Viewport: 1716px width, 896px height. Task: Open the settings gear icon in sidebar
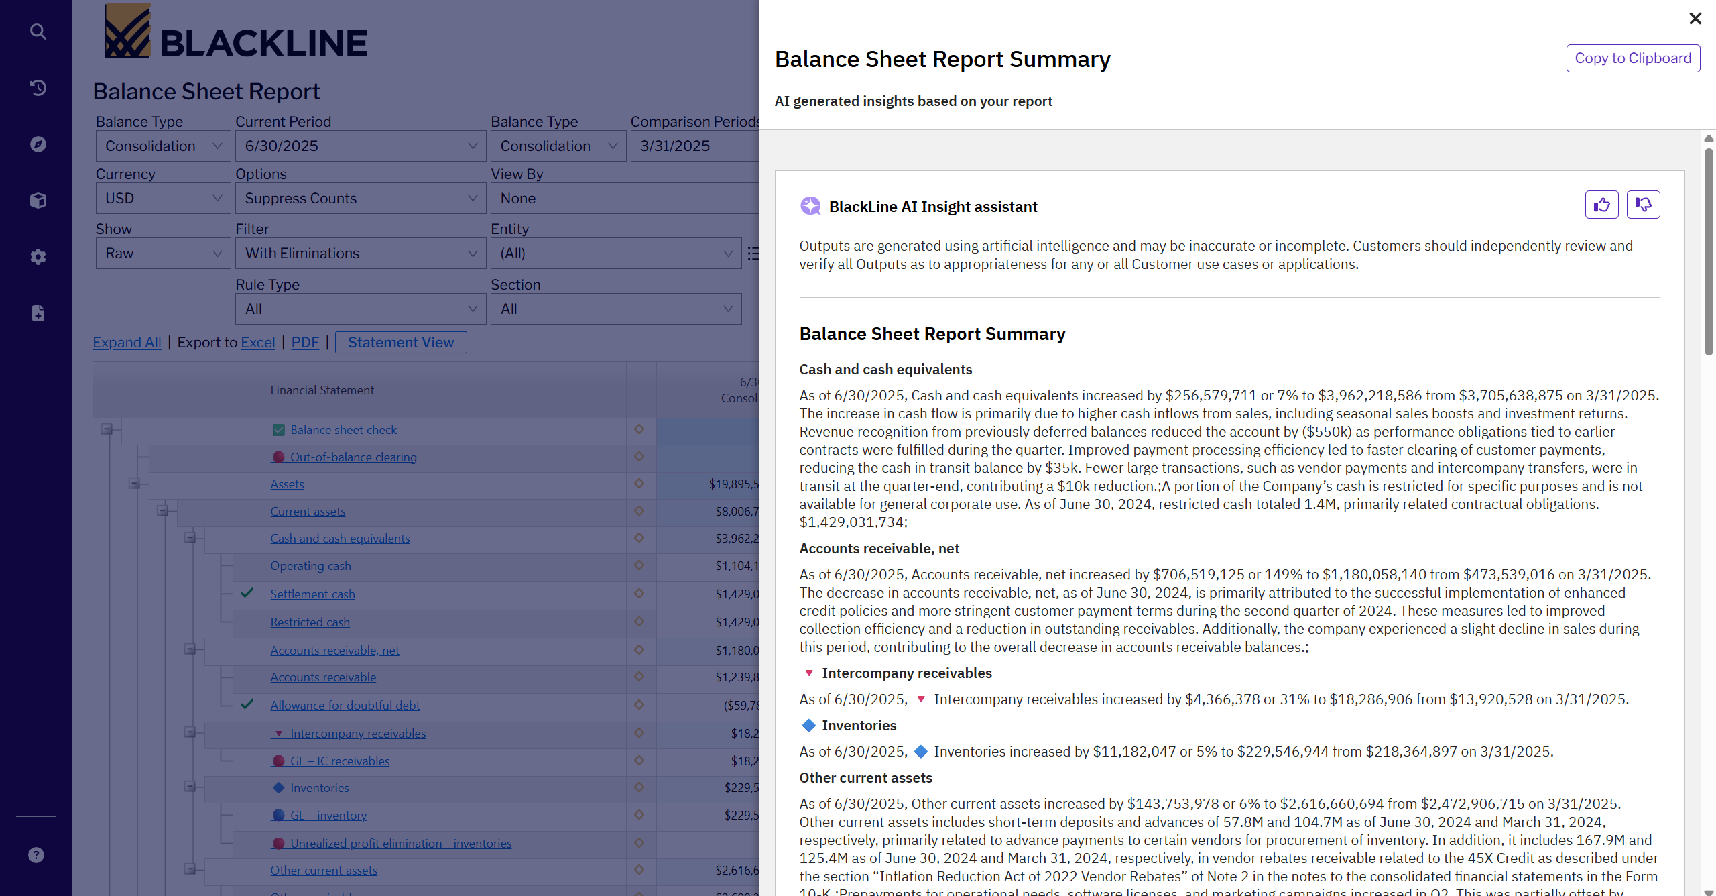click(x=38, y=257)
